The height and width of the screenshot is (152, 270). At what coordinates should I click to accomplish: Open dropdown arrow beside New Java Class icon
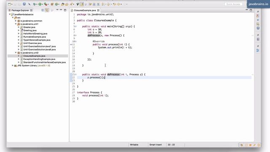(59, 4)
